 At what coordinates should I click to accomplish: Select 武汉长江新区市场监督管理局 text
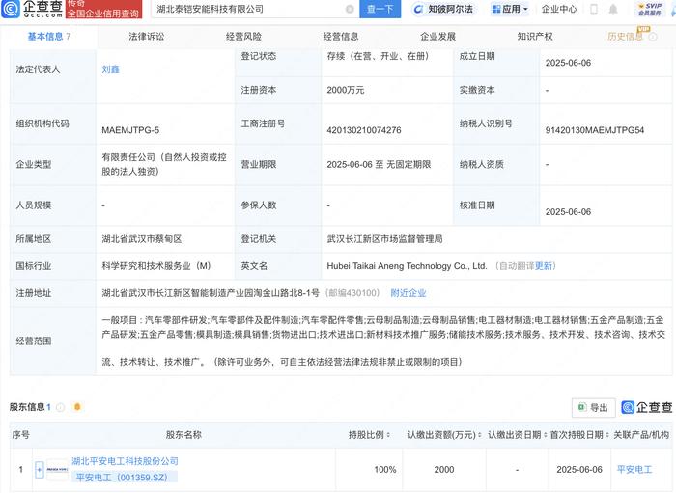(384, 239)
